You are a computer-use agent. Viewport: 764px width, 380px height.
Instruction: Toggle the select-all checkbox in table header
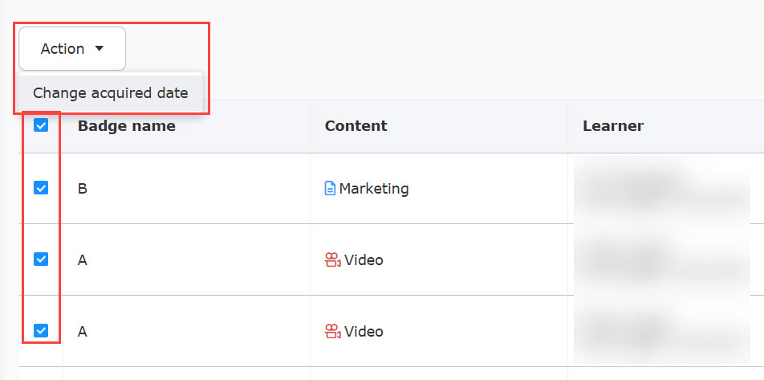[41, 125]
